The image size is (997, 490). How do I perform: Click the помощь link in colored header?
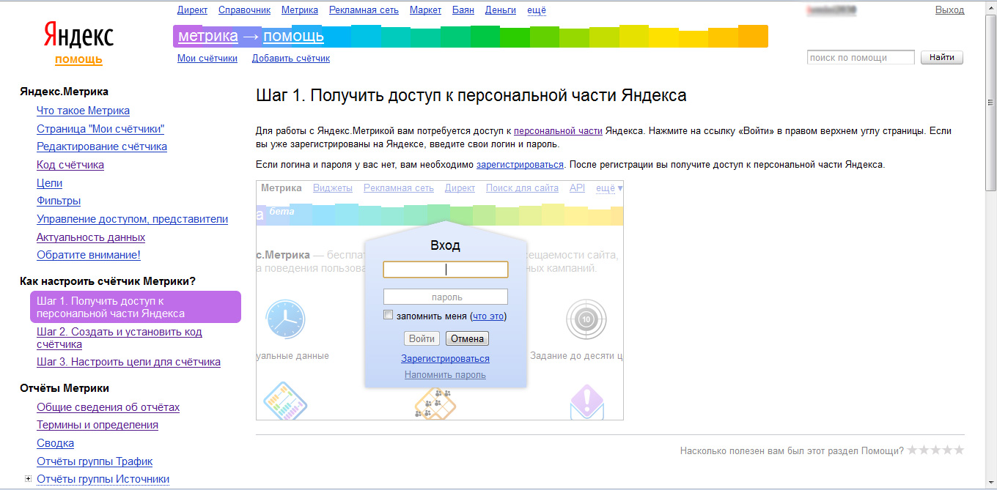pos(293,36)
